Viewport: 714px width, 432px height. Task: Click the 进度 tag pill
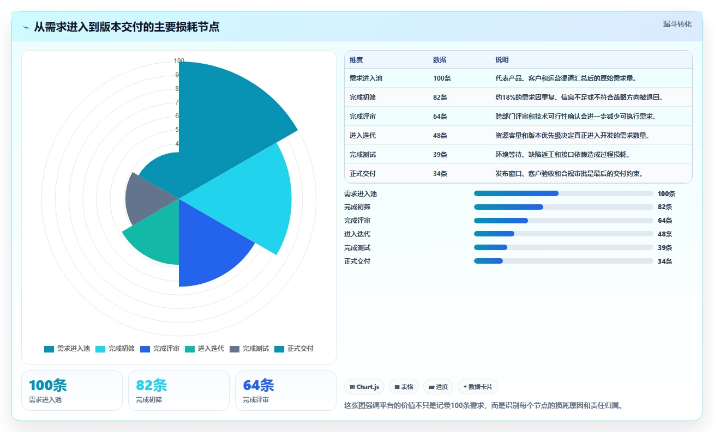(439, 387)
